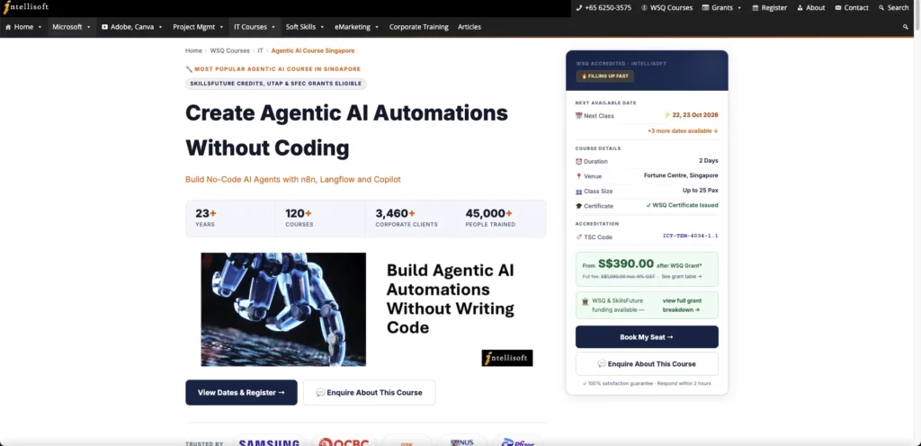
Task: Click the TSC code ICT-TEM-4034-1.1
Action: pyautogui.click(x=690, y=236)
